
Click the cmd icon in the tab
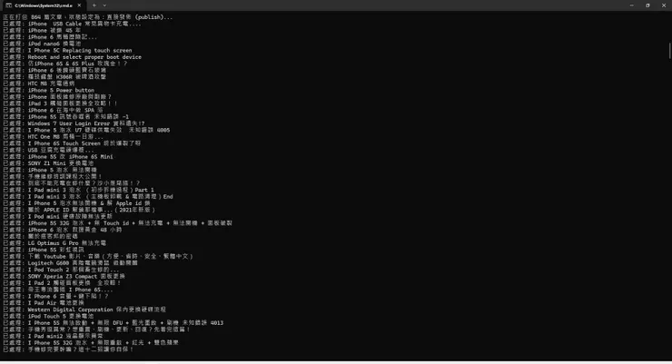8,5
